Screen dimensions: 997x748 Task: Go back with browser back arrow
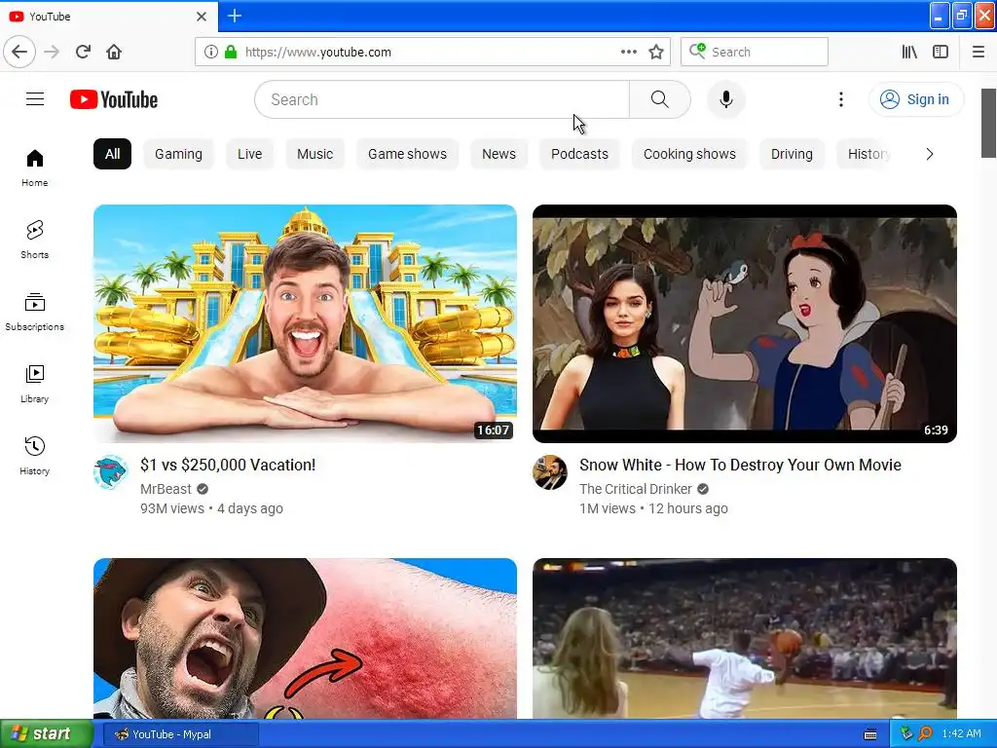tap(19, 52)
